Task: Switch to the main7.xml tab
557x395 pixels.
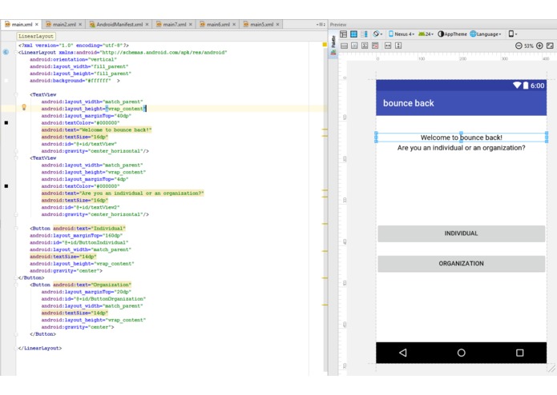Action: point(175,25)
